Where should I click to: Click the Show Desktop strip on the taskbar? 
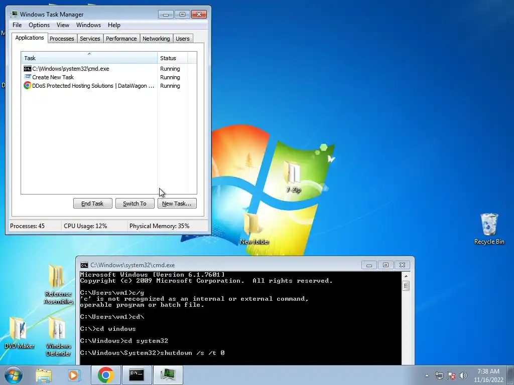511,375
